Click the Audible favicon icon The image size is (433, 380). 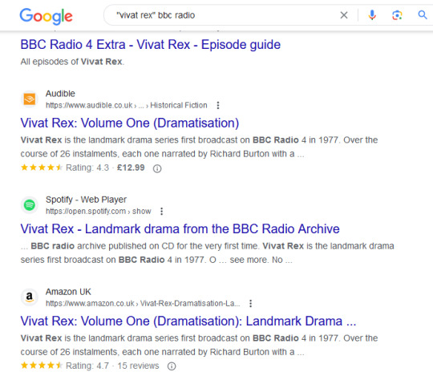click(30, 99)
